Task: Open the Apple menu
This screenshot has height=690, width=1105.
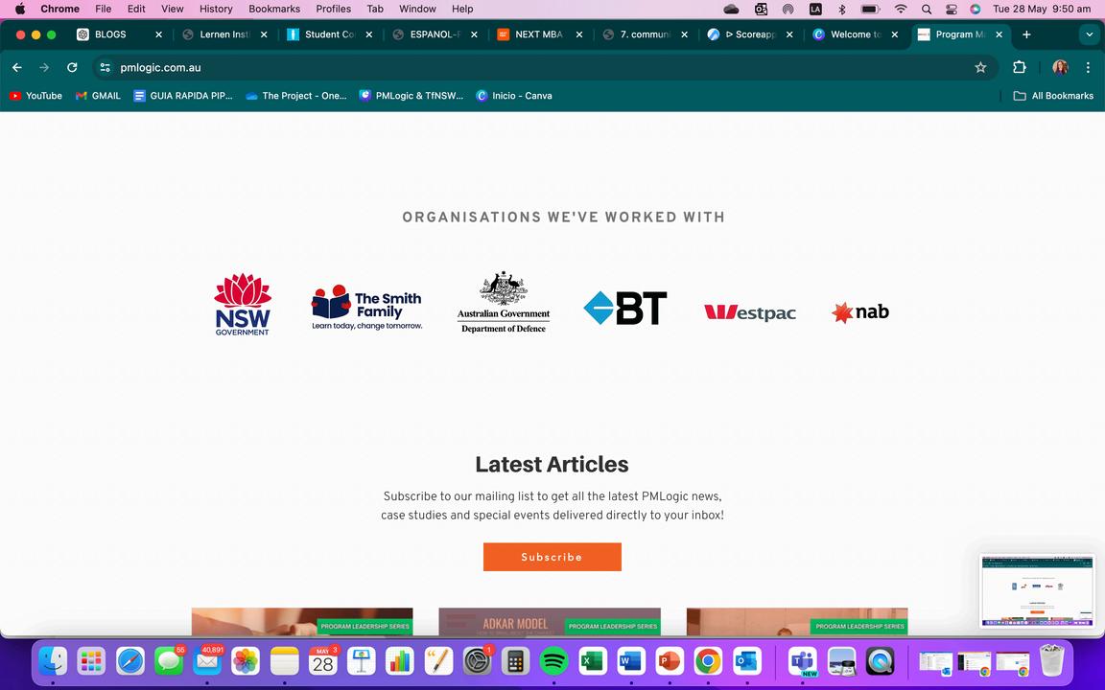Action: [x=20, y=10]
